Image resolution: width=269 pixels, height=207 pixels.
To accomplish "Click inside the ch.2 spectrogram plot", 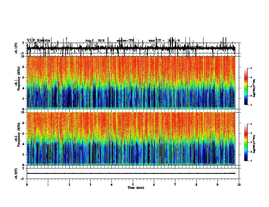I will point(131,139).
